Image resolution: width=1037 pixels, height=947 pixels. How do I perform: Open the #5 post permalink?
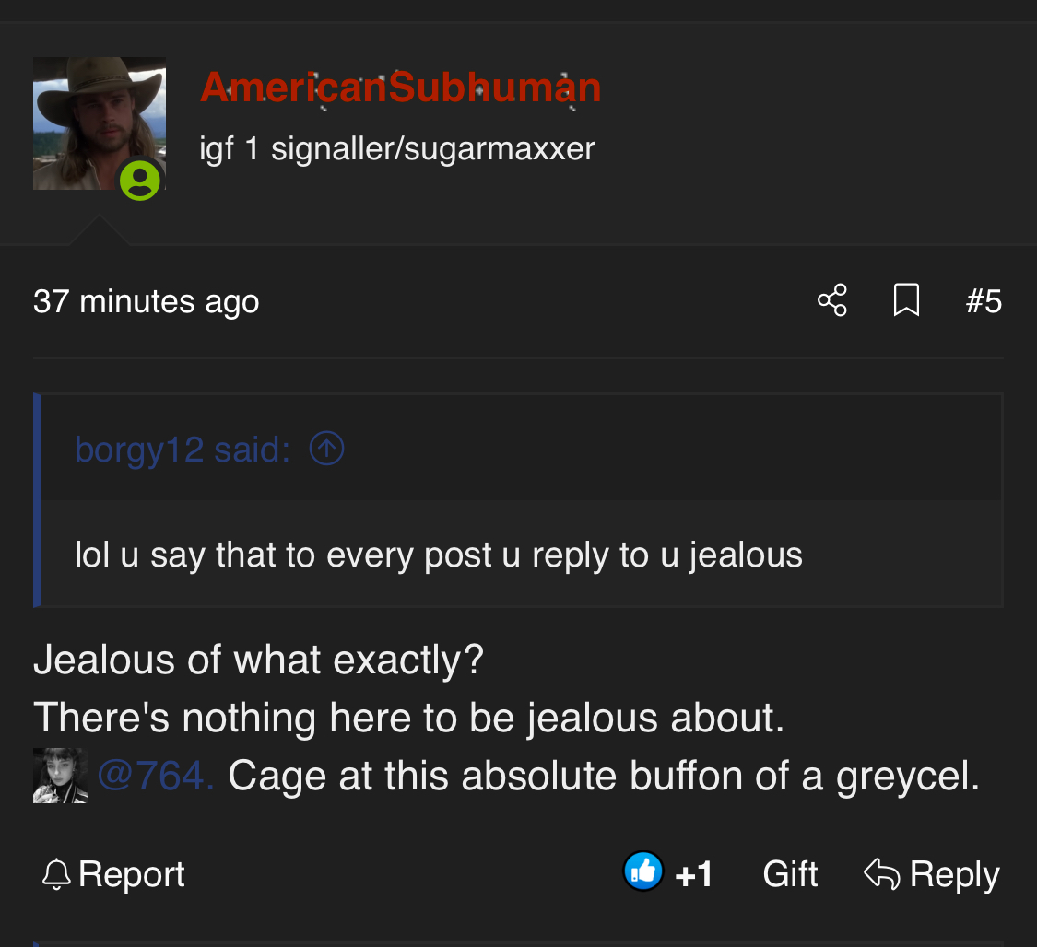[x=983, y=301]
